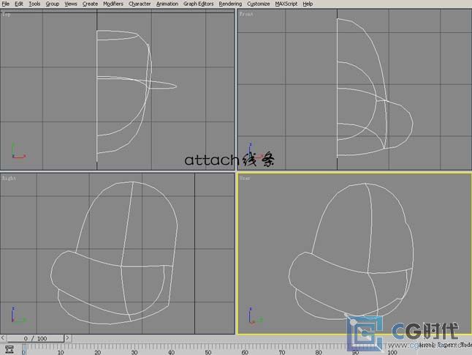Open the Group menu
This screenshot has height=355, width=472.
(x=52, y=4)
